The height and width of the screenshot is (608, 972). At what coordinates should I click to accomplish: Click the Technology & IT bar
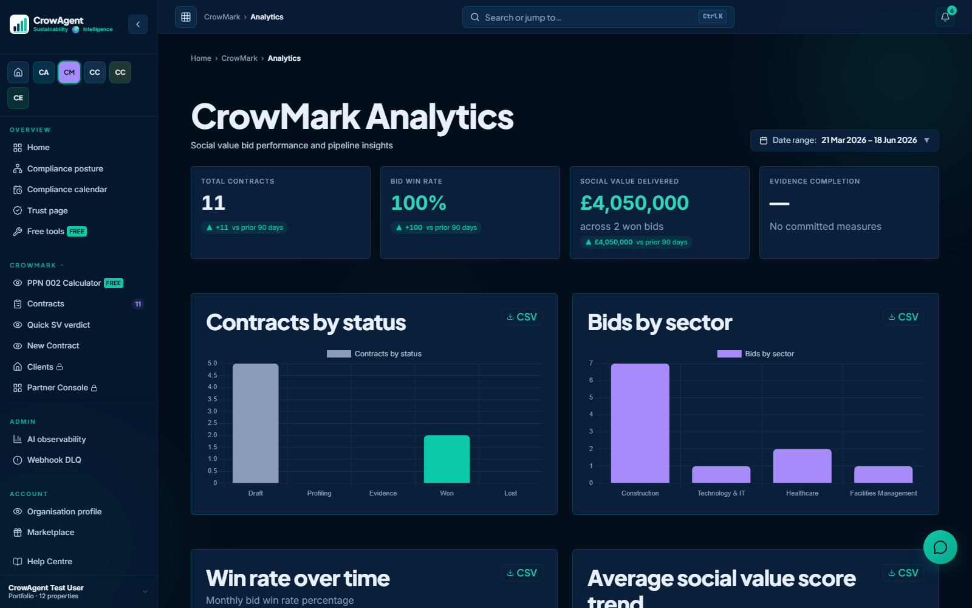point(721,474)
